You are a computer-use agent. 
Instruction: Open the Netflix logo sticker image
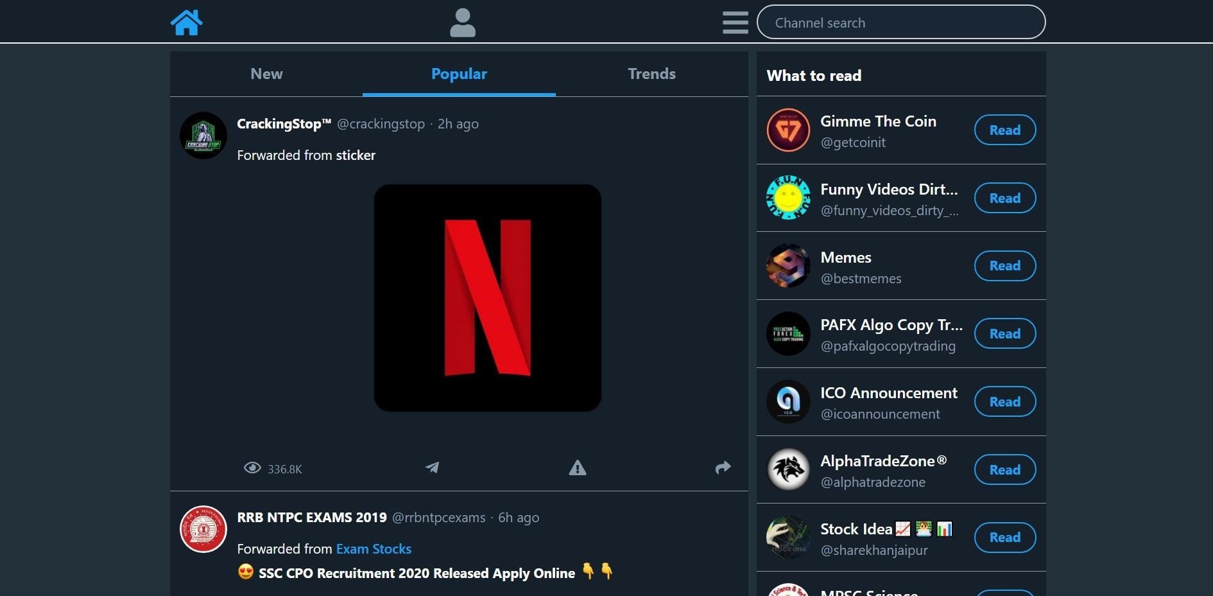click(488, 298)
